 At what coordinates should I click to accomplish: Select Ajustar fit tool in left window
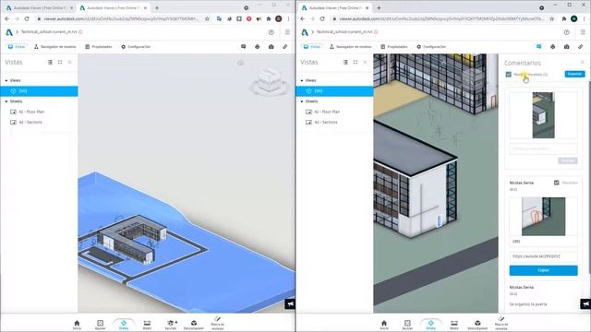(101, 325)
